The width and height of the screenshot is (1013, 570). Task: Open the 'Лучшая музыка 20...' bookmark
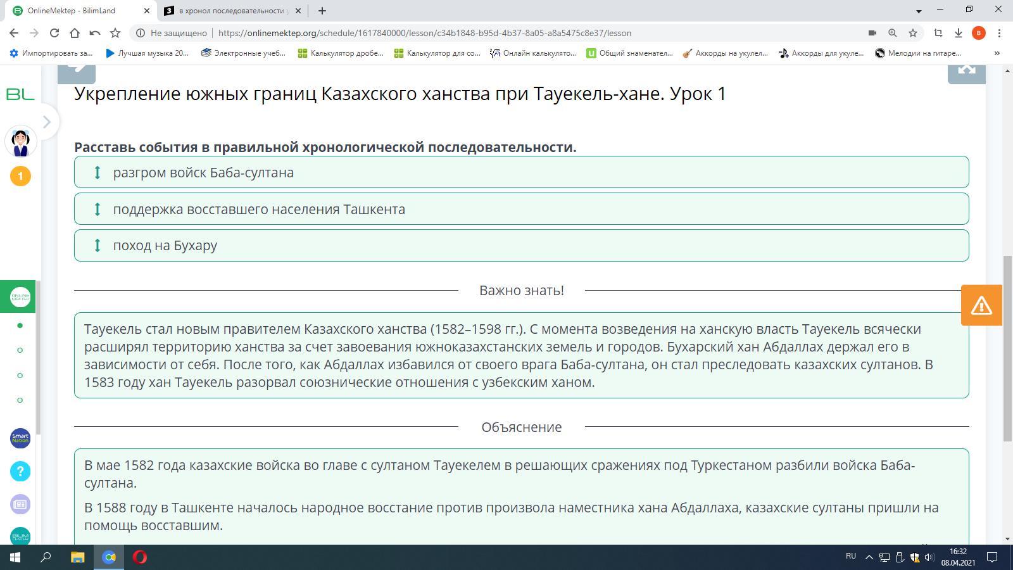coord(147,53)
